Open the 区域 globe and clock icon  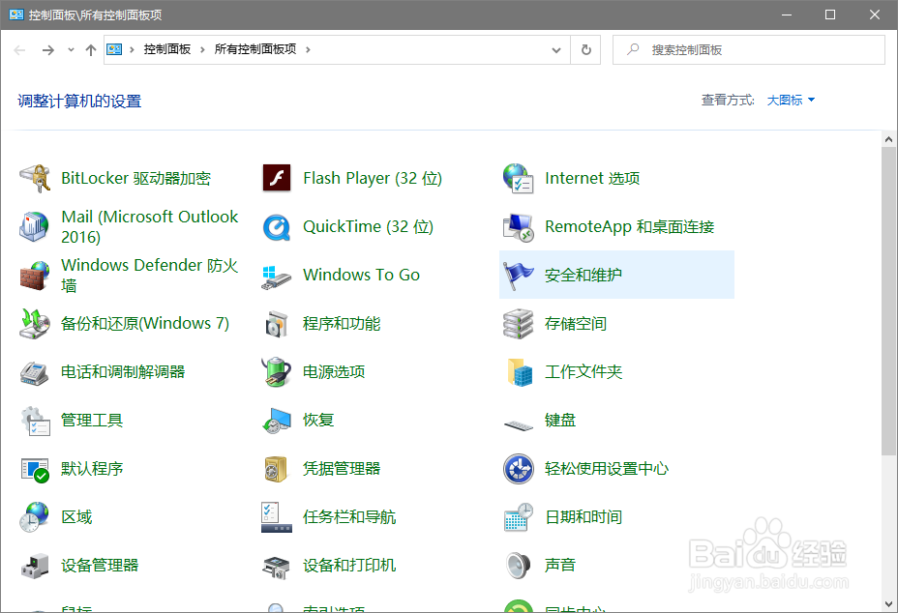click(35, 517)
